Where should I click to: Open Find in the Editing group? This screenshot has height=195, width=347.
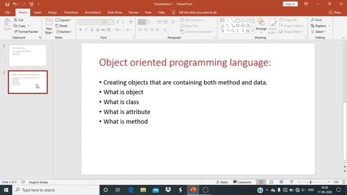pos(316,20)
